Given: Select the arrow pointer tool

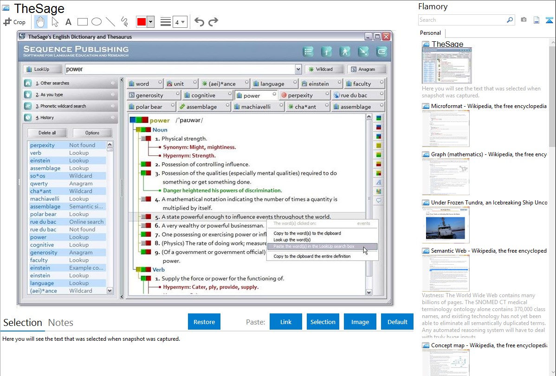Looking at the screenshot, I should pos(55,22).
